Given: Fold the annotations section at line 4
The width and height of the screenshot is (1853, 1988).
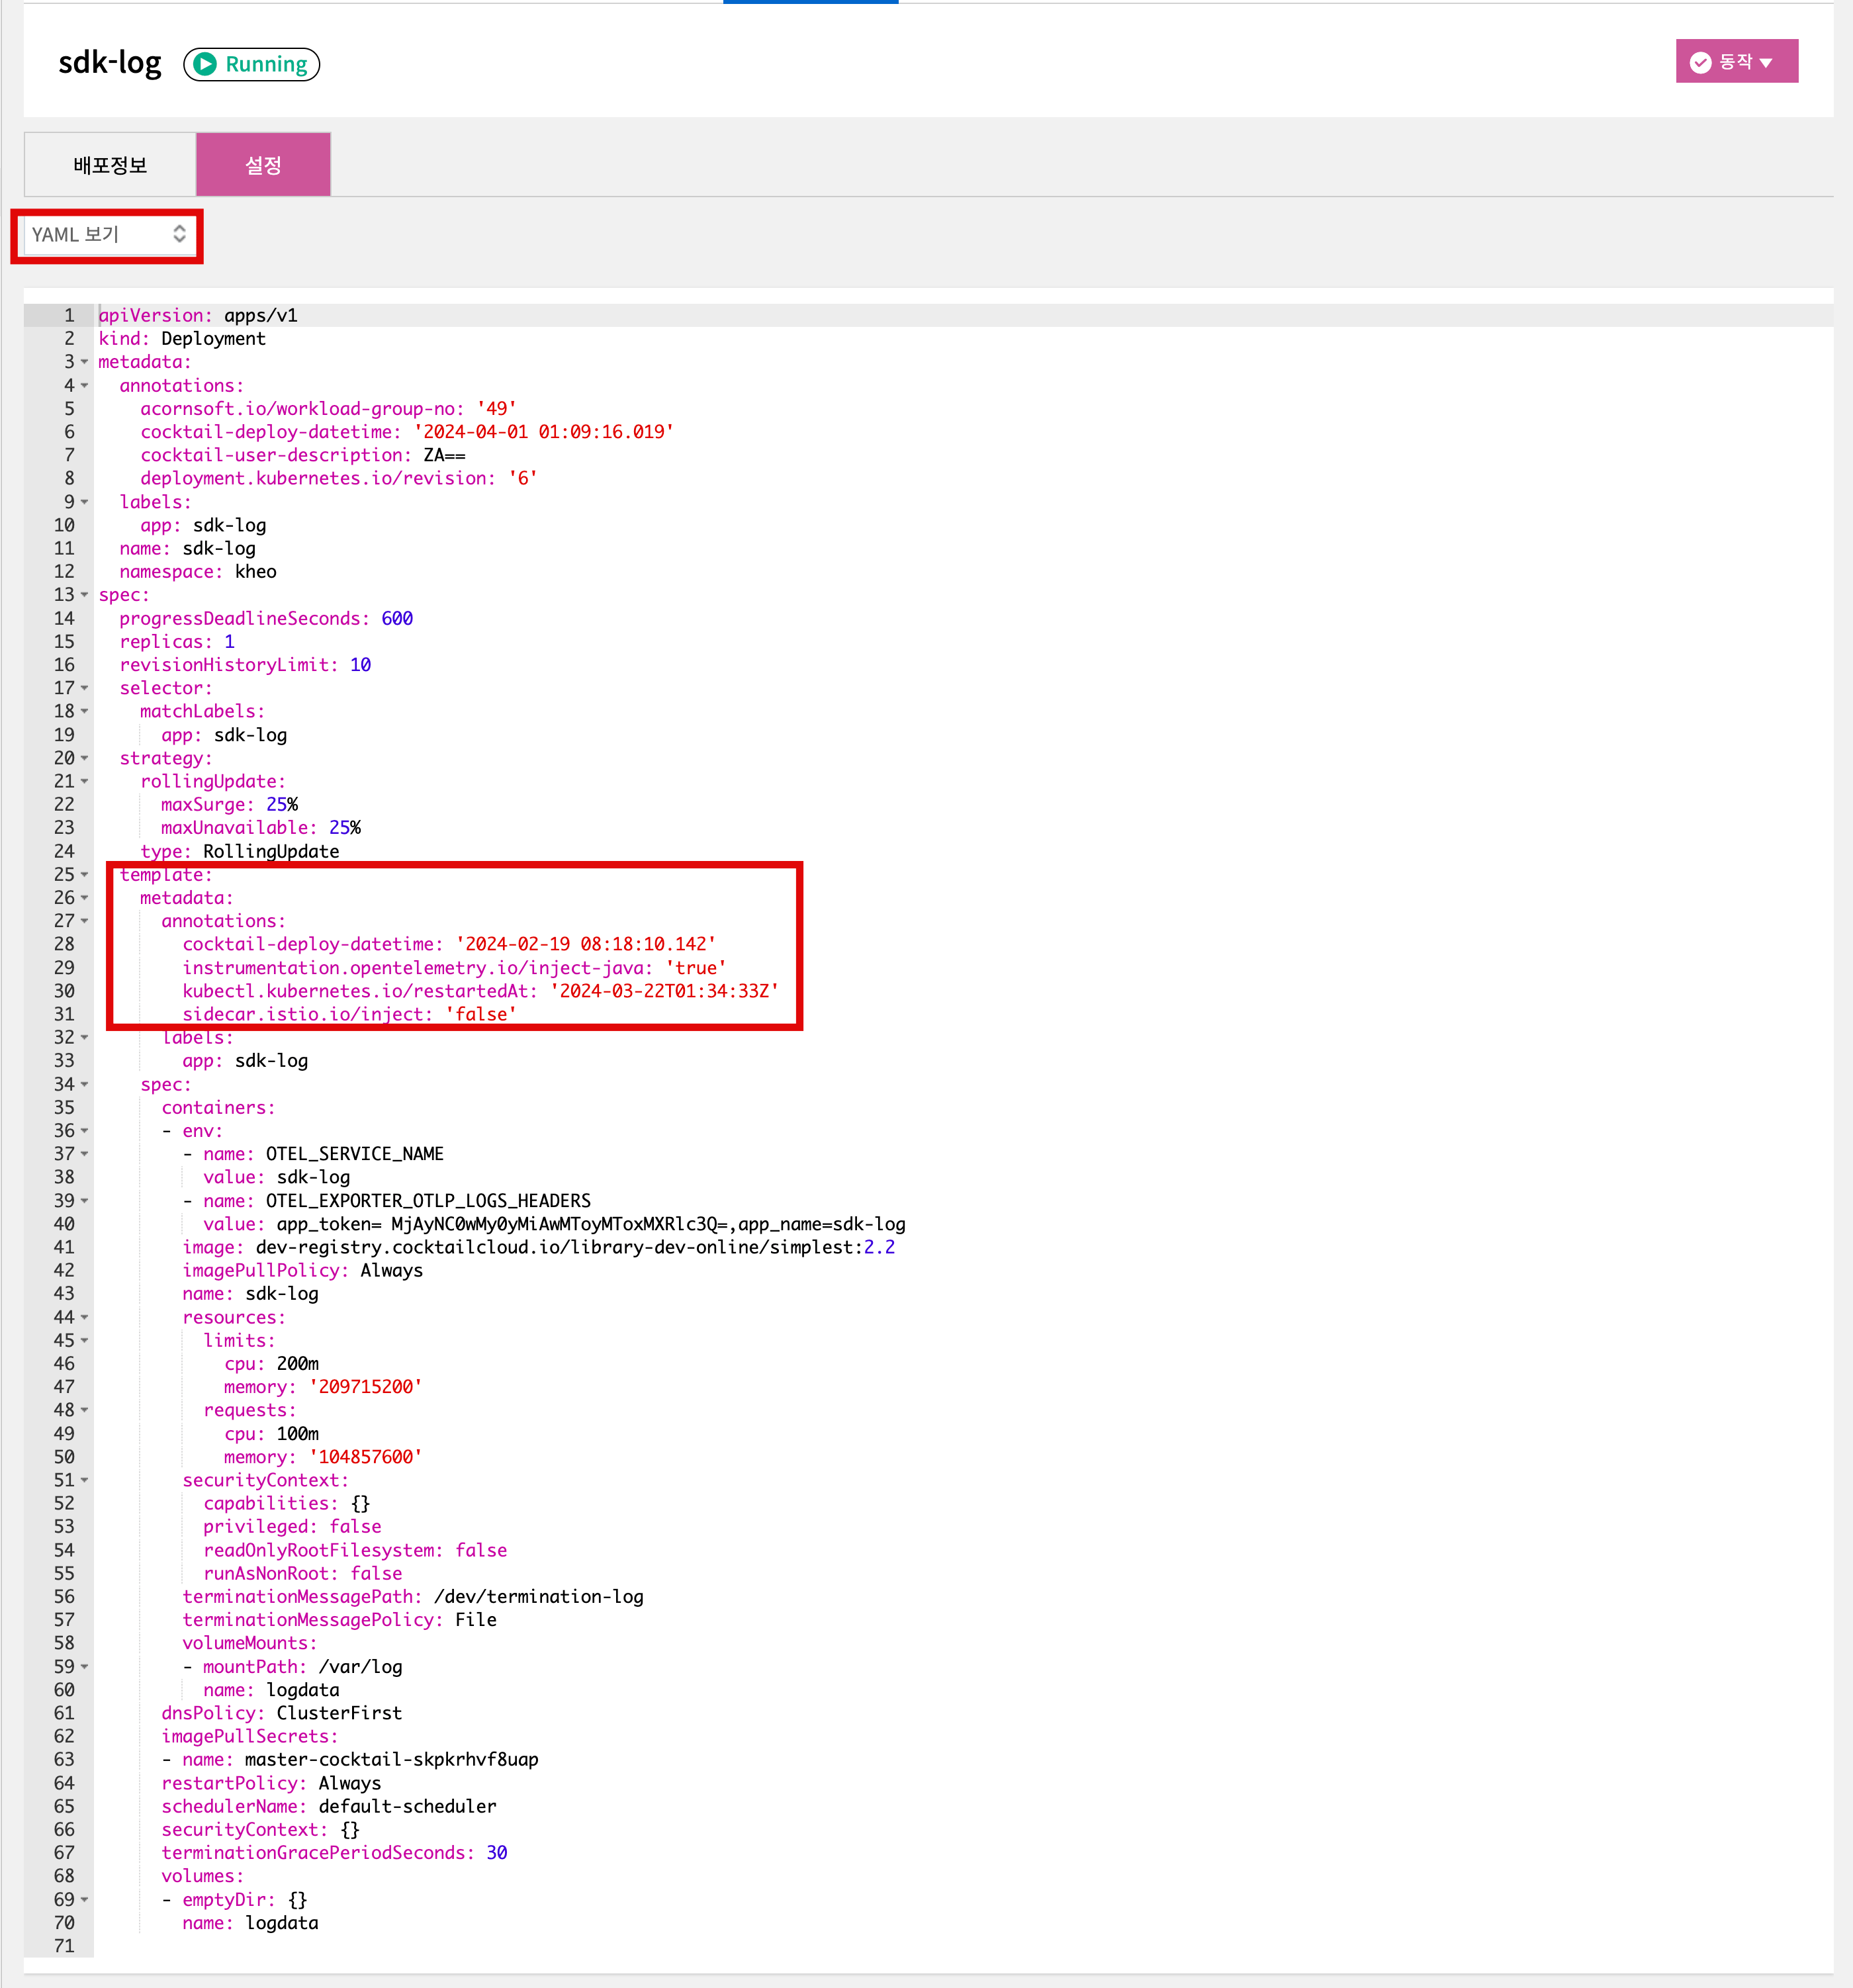Looking at the screenshot, I should tap(85, 386).
